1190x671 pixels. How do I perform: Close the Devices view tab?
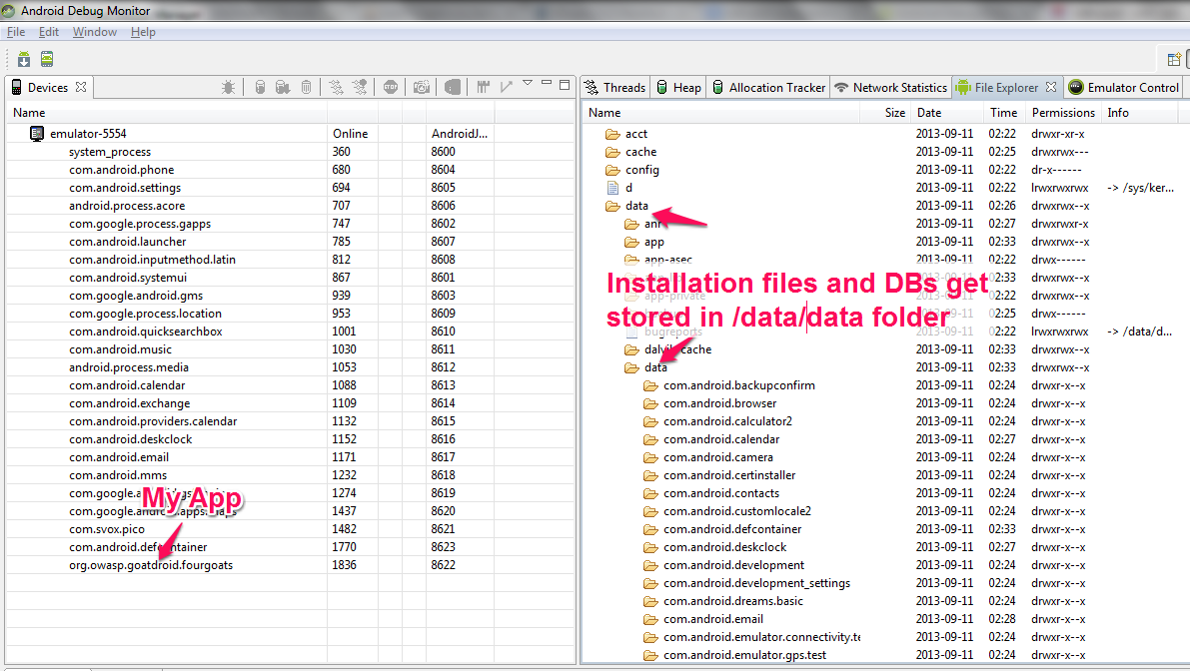81,87
